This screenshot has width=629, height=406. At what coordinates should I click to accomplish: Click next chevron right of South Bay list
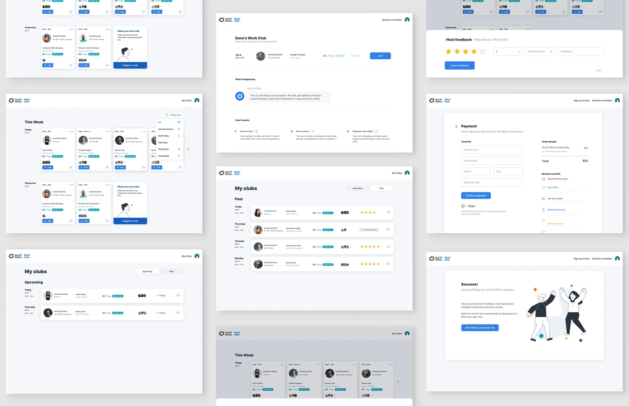point(188,149)
